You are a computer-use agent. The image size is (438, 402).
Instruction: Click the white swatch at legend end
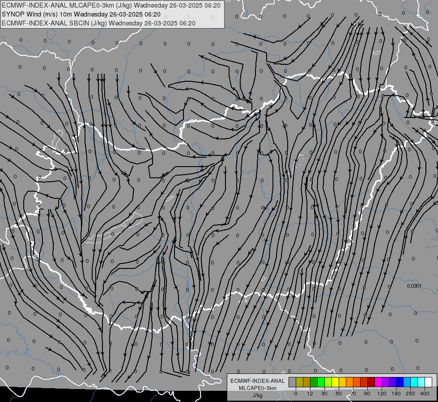[x=429, y=382]
